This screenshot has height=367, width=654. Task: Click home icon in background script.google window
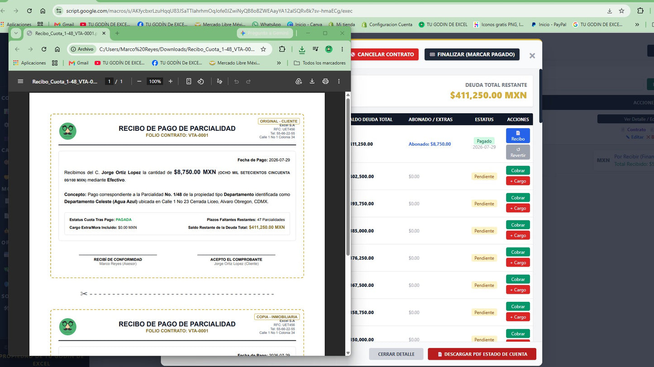pyautogui.click(x=43, y=11)
